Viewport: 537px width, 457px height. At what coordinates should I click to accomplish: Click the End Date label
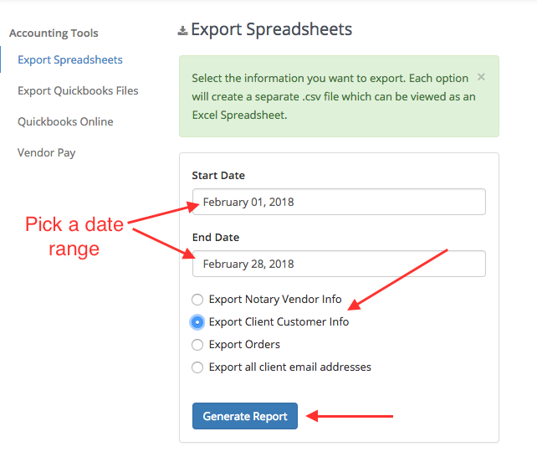click(216, 237)
